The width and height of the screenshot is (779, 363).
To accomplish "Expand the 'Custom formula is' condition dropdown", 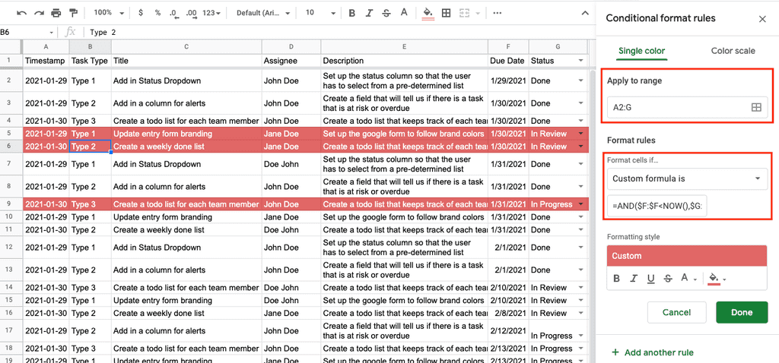I will point(687,178).
